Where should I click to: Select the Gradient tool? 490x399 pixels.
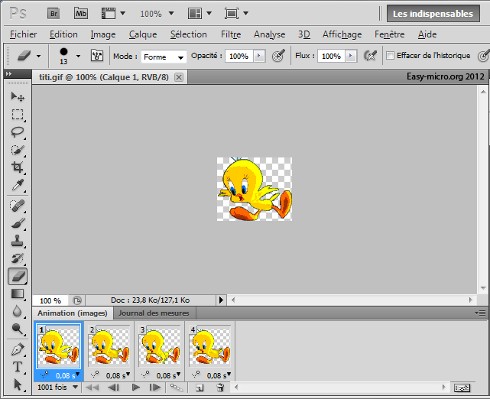coord(18,294)
